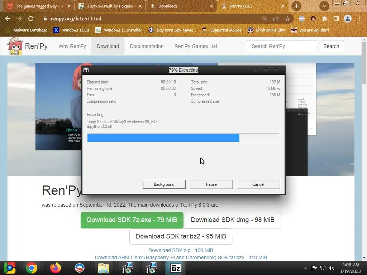Open the Windows 11 Installer bookmark
Screen dimensions: 367x275
pos(119,30)
